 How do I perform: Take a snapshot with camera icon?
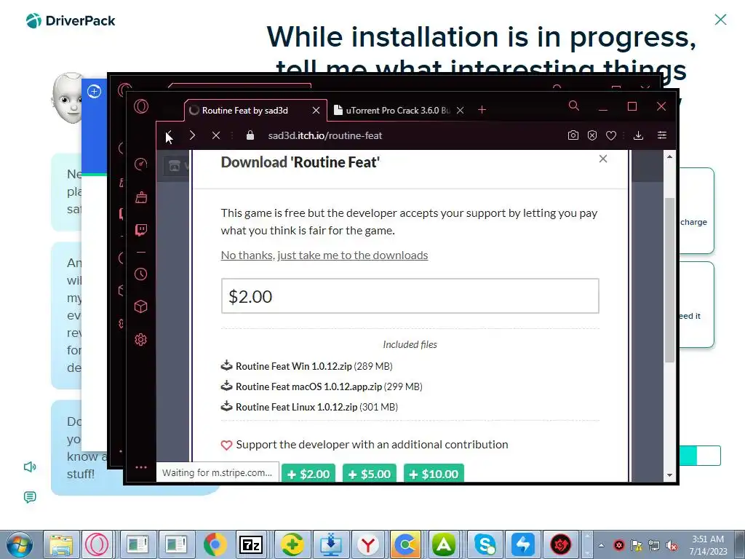pyautogui.click(x=573, y=135)
